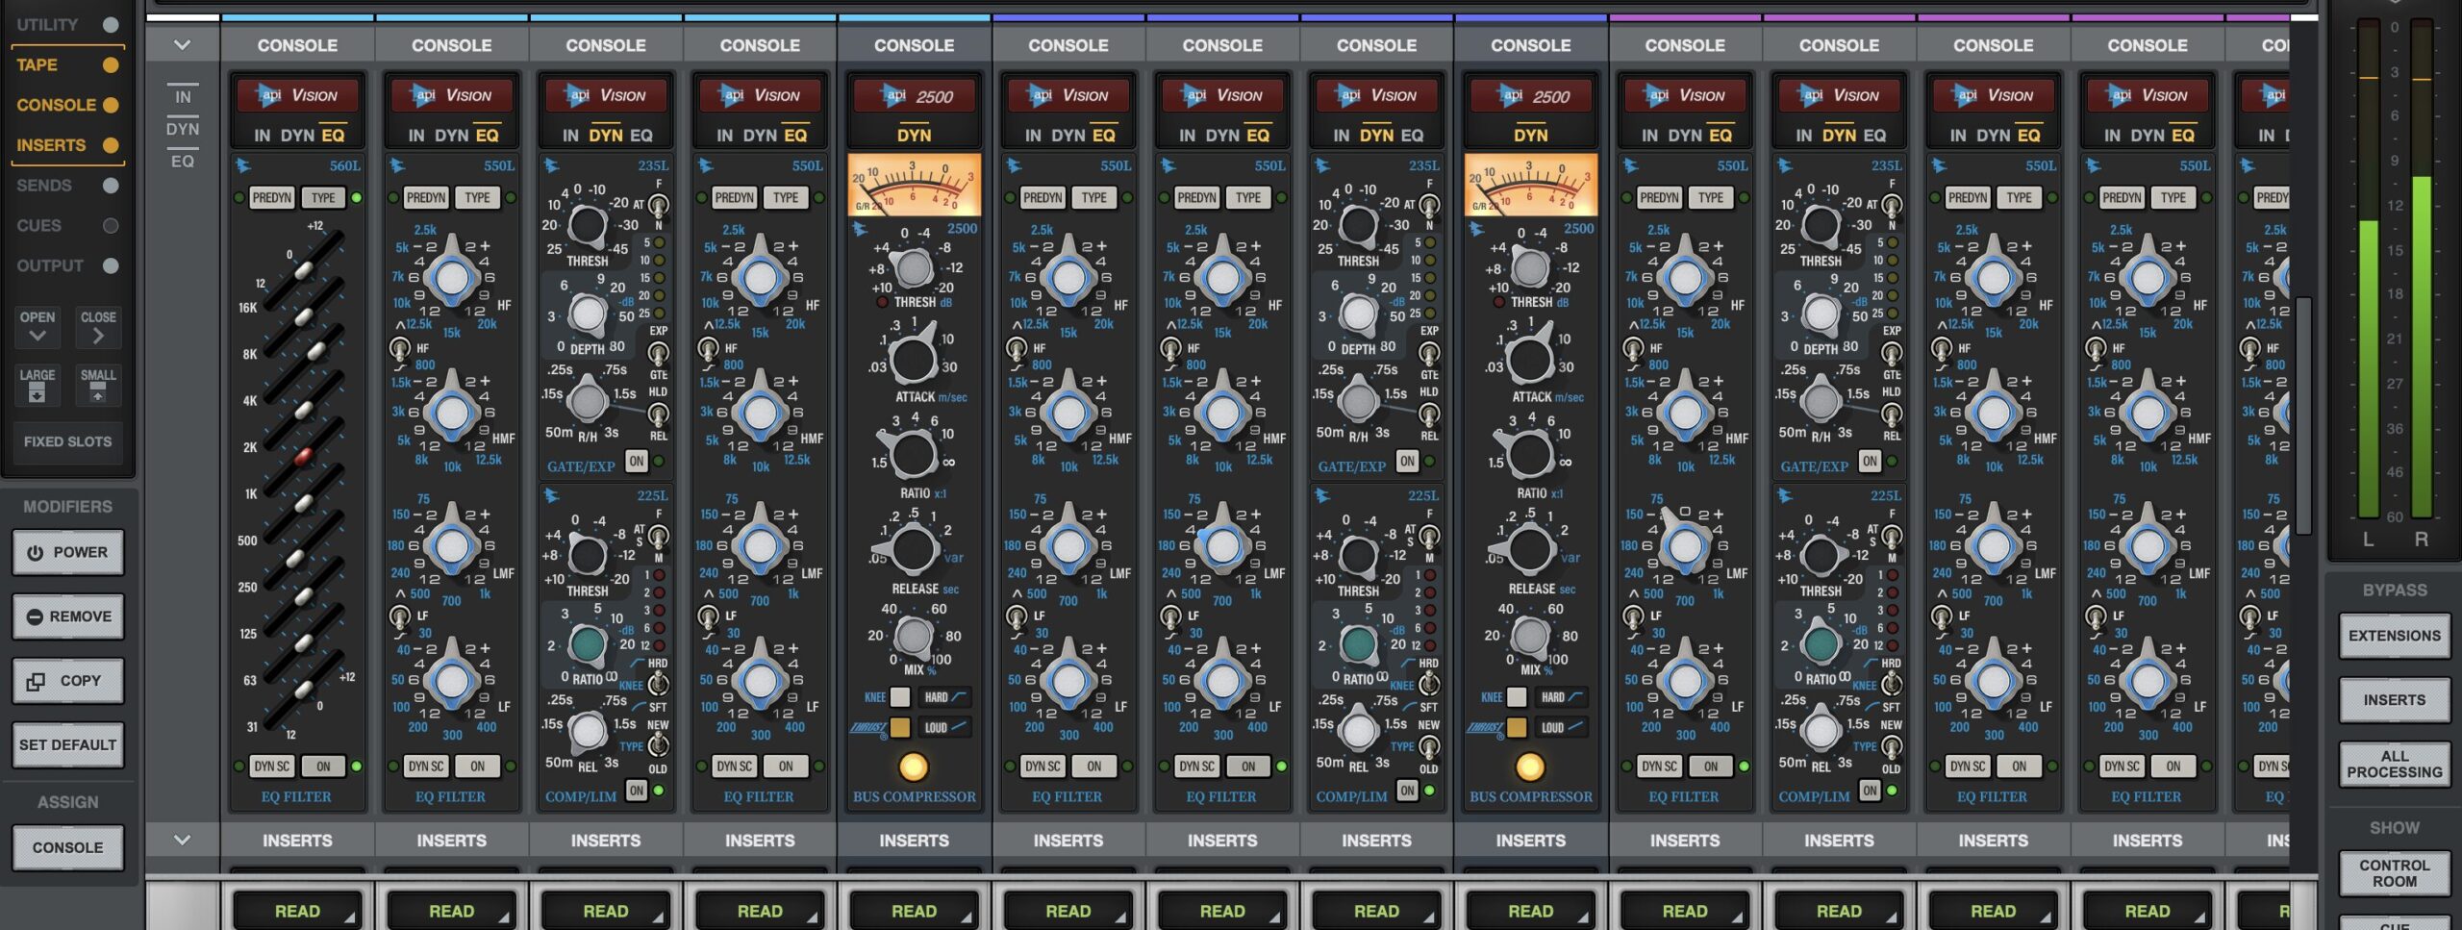The image size is (2462, 930).
Task: Expand the chevron next to the CONSOLE header row
Action: tap(182, 44)
